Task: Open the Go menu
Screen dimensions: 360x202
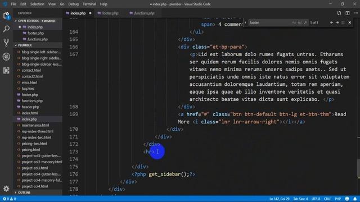Action: (x=62, y=4)
